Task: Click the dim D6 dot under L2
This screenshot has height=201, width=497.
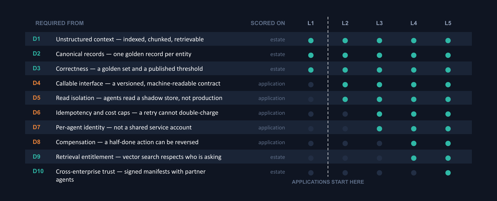Action: click(345, 114)
